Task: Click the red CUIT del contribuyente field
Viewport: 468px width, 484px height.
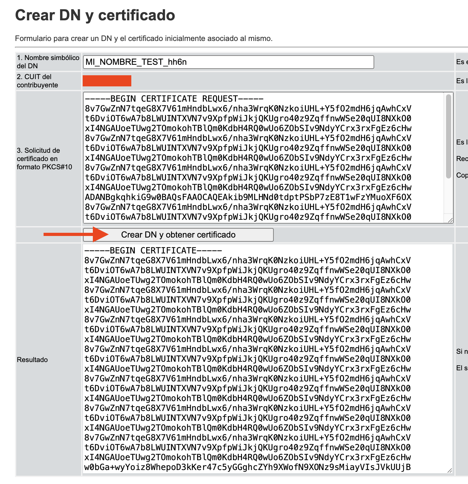Action: coord(107,81)
